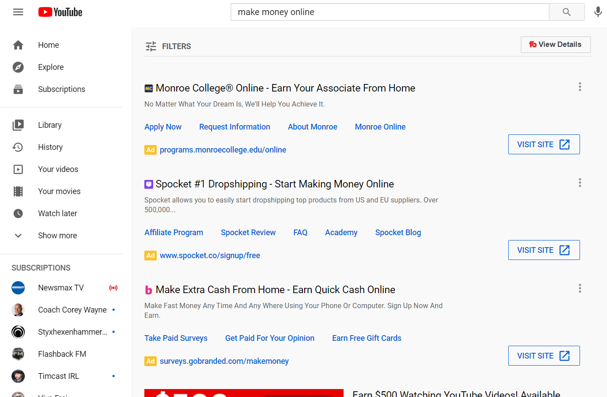Click the Earn Free Gift Cards link
Image resolution: width=607 pixels, height=397 pixels.
[367, 338]
